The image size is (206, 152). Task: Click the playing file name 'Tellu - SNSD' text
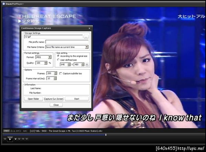point(66,131)
